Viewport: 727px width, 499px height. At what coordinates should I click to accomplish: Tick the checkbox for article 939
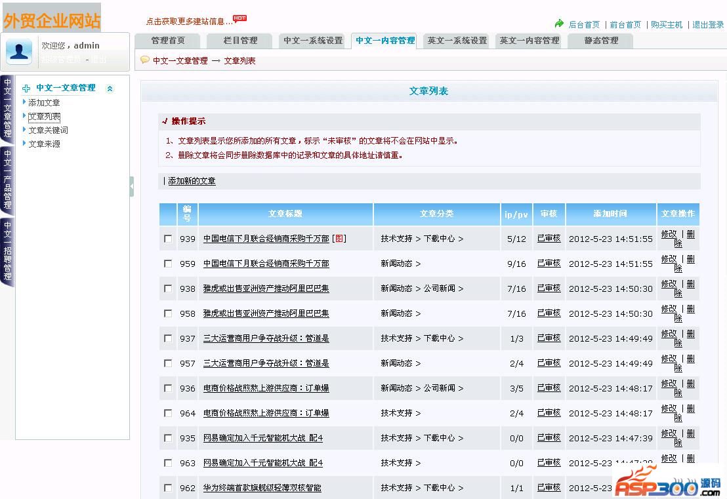click(x=168, y=239)
